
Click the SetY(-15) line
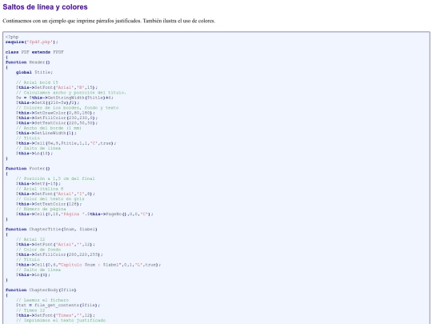[38, 183]
